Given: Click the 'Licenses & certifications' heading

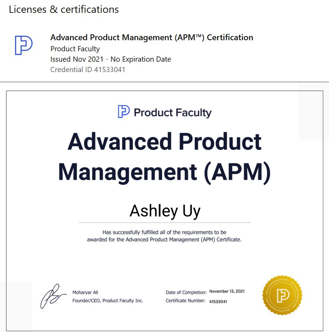Looking at the screenshot, I should (x=64, y=9).
